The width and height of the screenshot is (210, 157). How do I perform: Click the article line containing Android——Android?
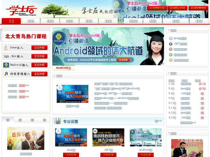tap(116, 98)
